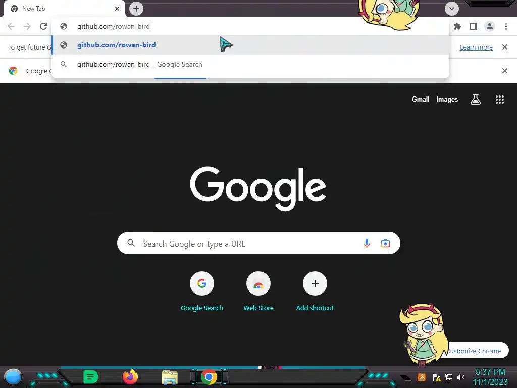Select the New Tab tab
The height and width of the screenshot is (388, 517).
tap(64, 9)
